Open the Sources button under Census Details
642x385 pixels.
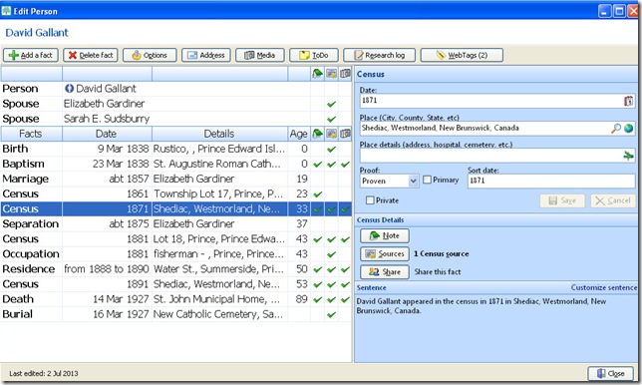[x=385, y=254]
